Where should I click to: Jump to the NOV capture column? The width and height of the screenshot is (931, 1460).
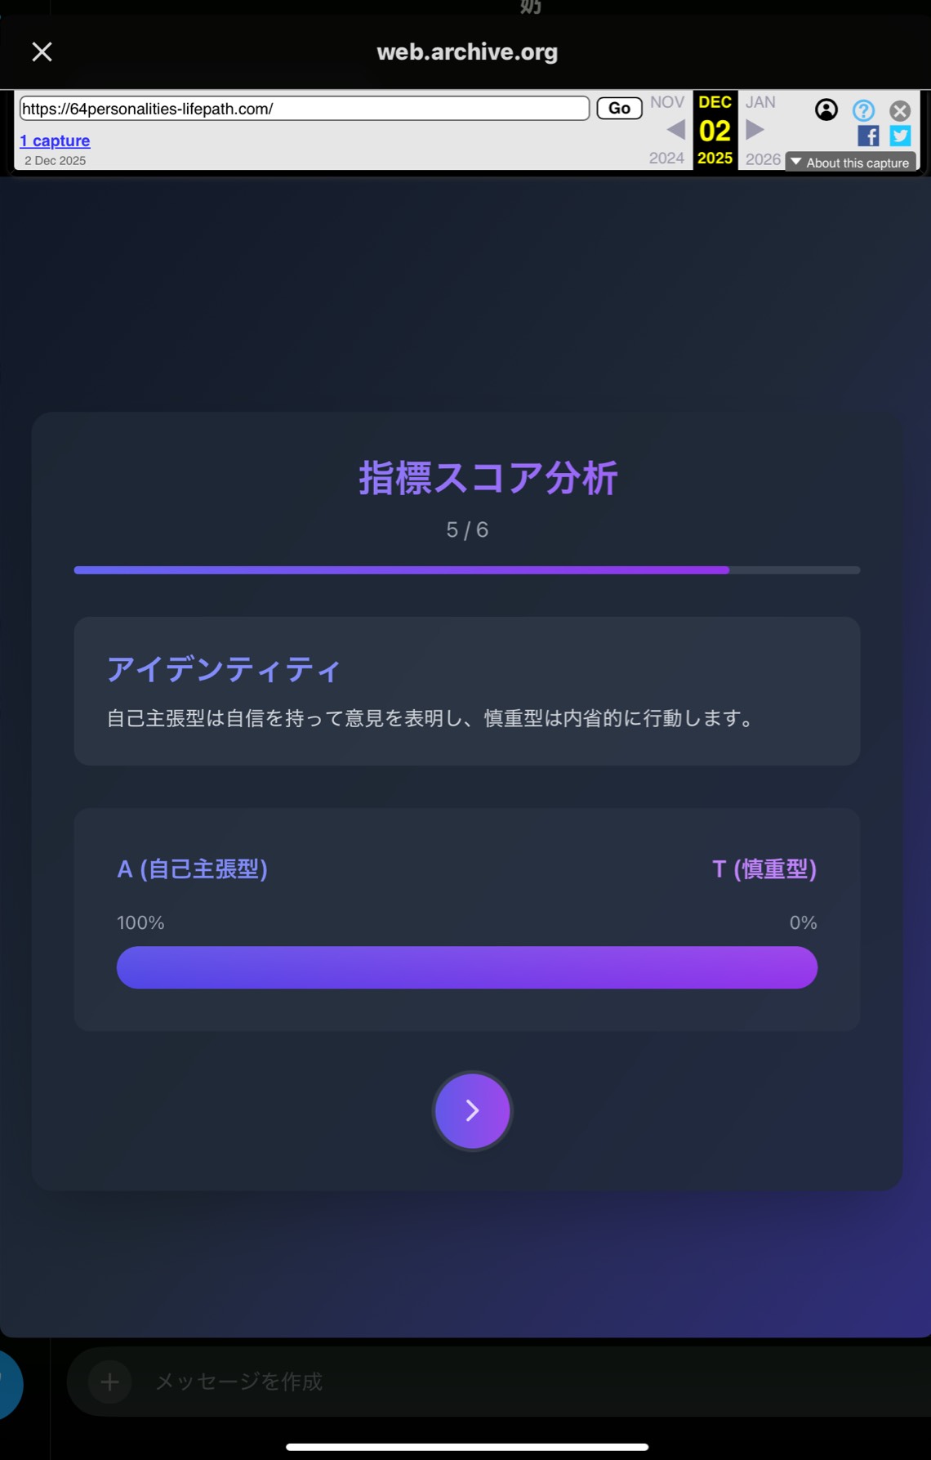pos(666,101)
